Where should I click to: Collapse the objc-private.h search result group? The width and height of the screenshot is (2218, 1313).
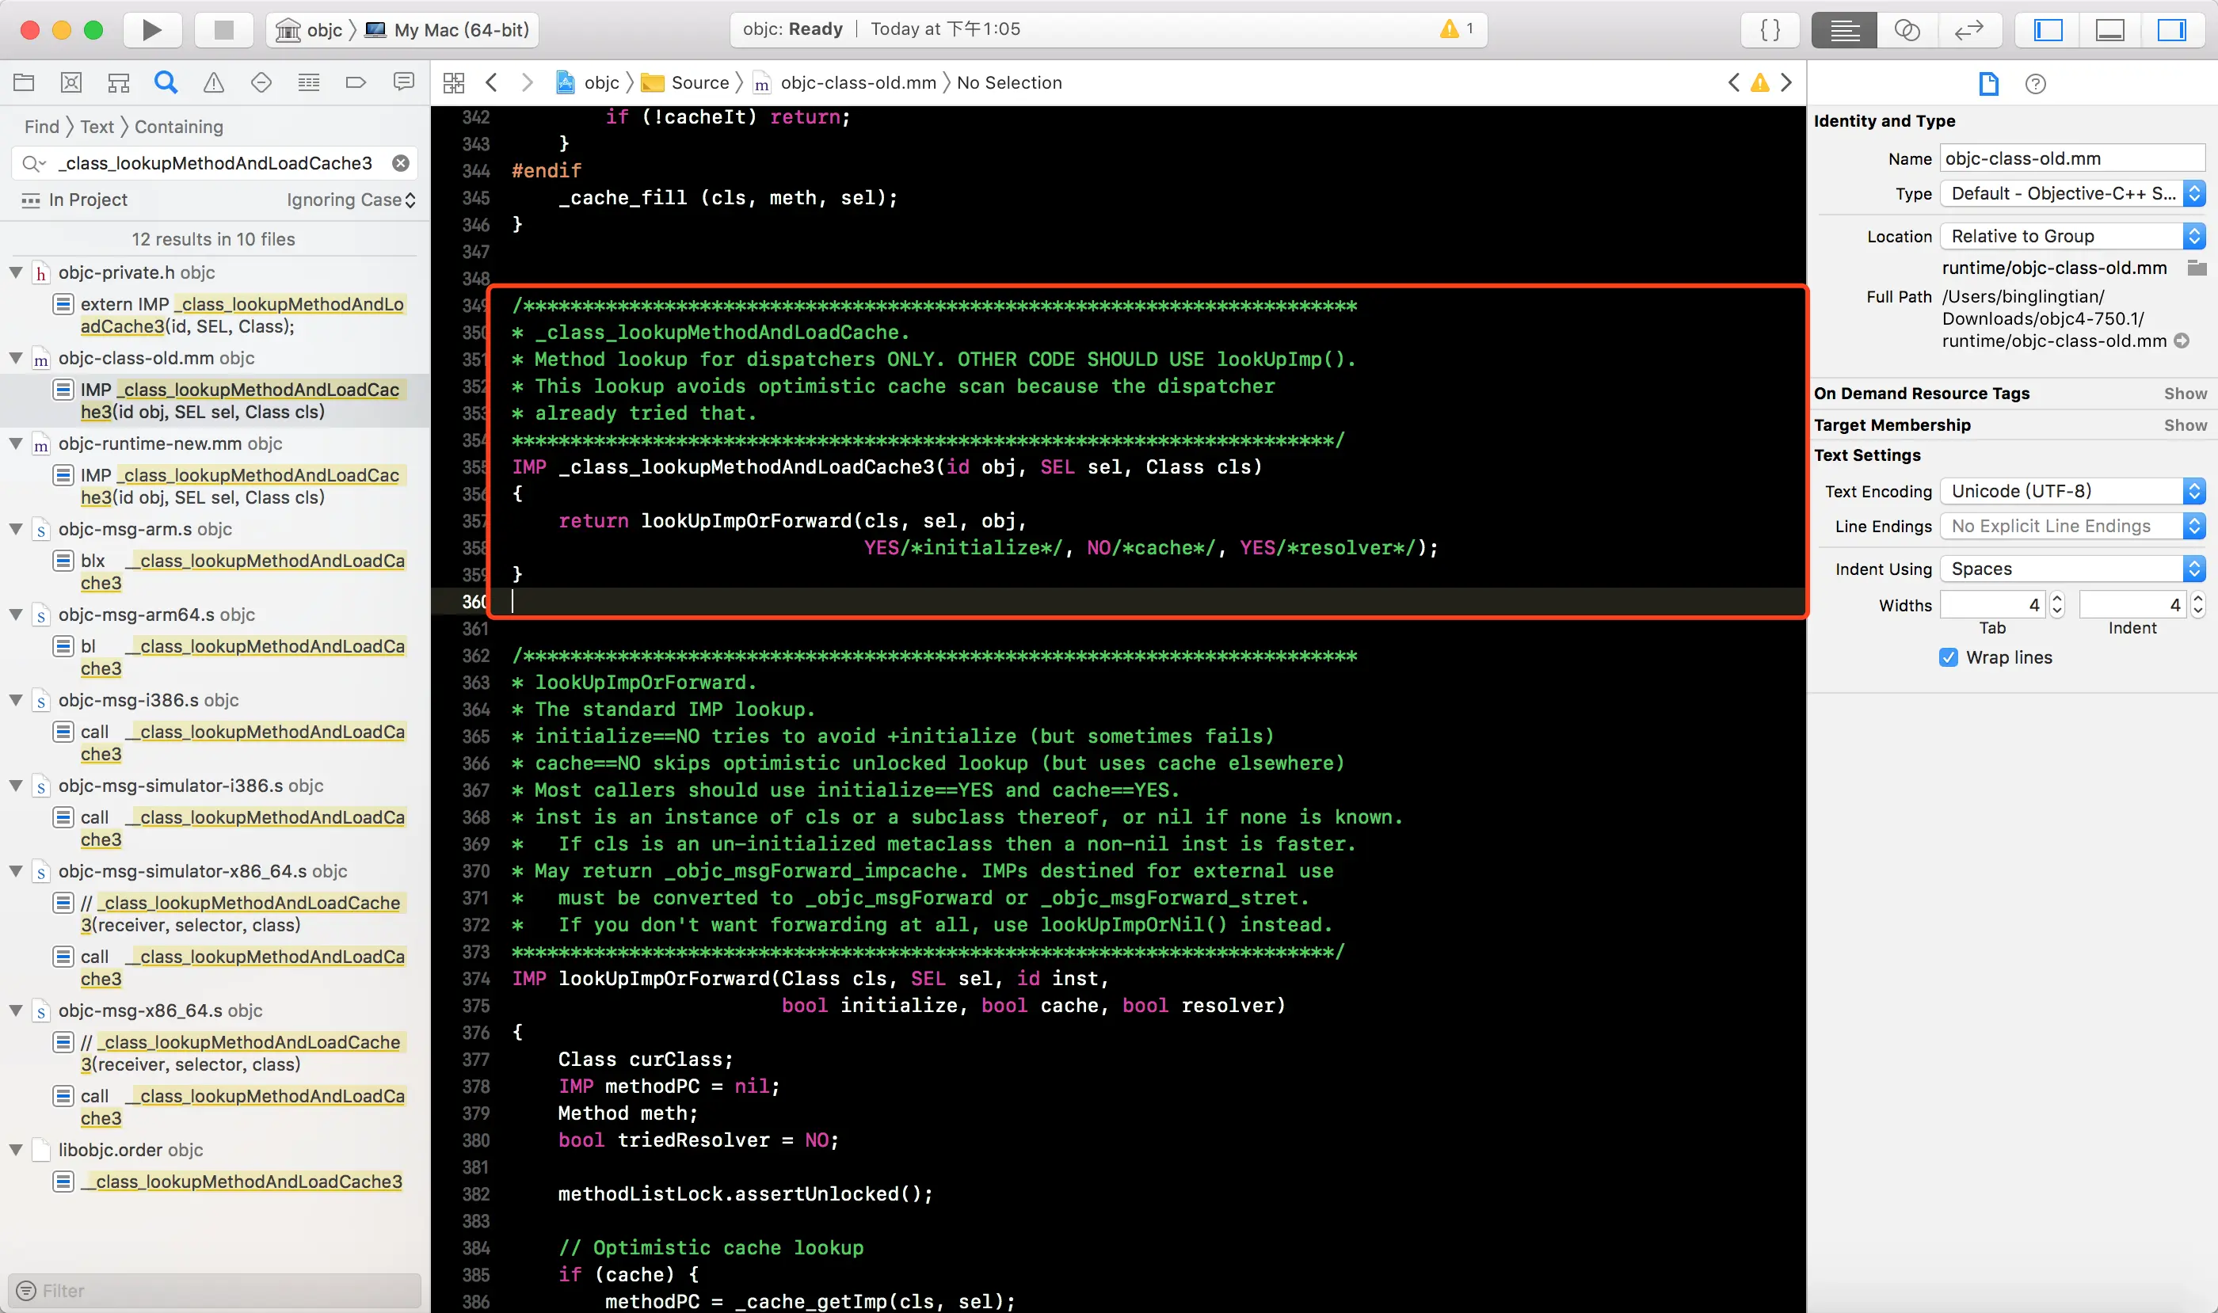(16, 272)
